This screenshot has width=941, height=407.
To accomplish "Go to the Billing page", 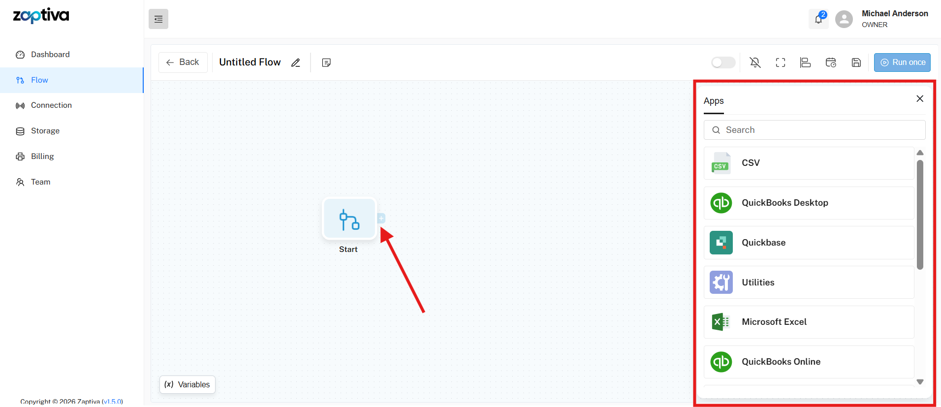I will tap(42, 157).
